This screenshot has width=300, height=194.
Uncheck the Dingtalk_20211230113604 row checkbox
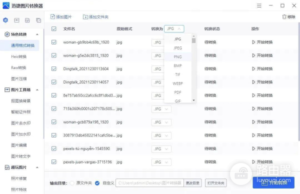coord(54,68)
